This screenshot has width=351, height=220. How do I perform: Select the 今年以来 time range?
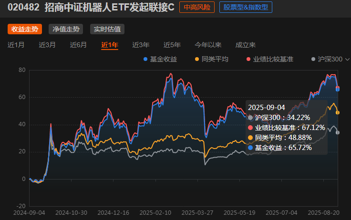(208, 45)
